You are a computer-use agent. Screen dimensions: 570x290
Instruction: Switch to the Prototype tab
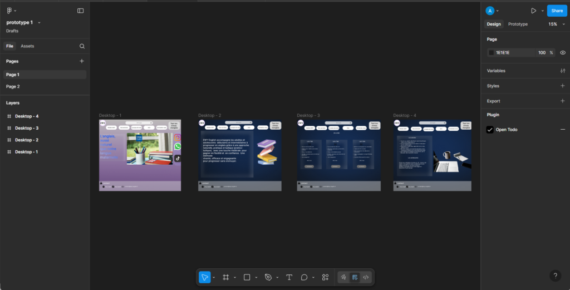click(518, 24)
